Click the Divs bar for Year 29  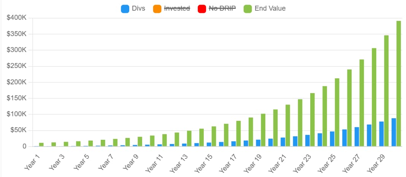[x=381, y=134]
